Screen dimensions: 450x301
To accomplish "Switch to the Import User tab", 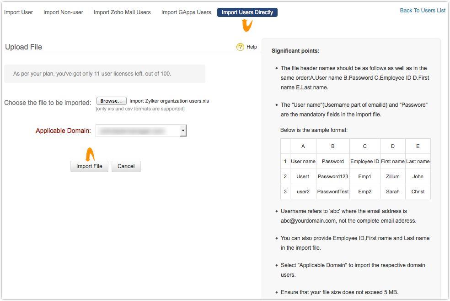I will pos(18,12).
